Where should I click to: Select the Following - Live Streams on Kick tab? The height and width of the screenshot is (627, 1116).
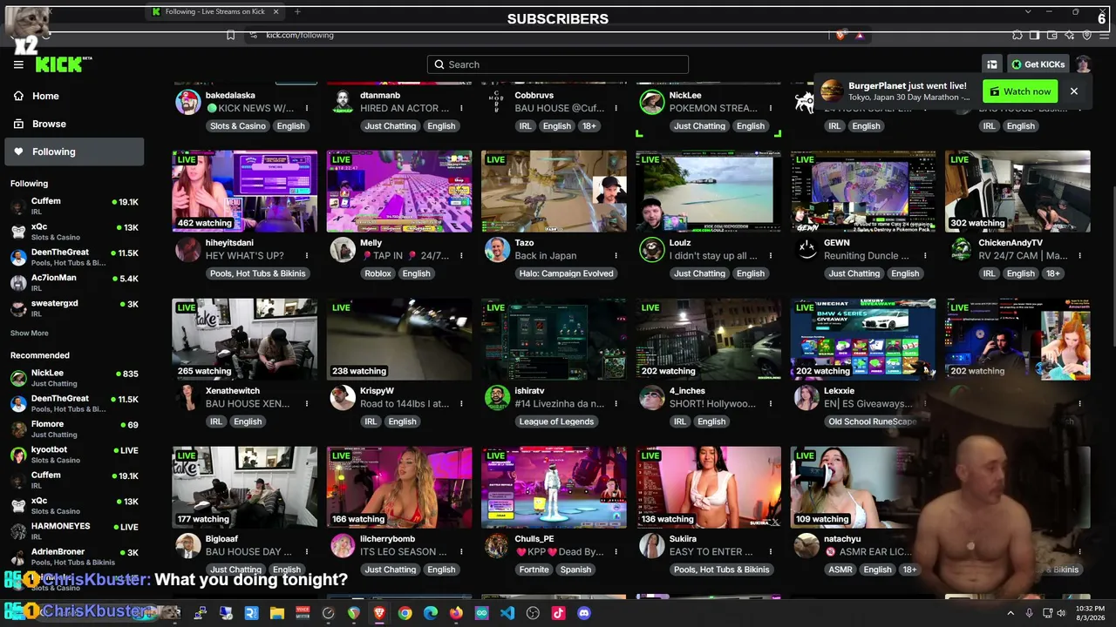coord(215,11)
